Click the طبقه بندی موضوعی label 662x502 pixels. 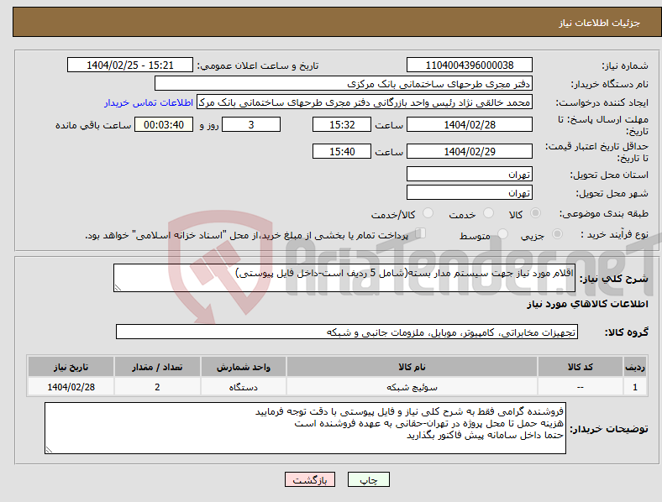click(x=604, y=213)
